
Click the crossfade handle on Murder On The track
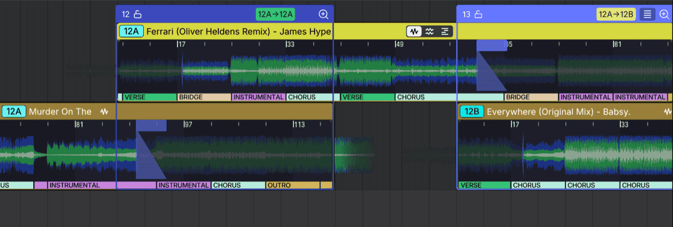[151, 125]
